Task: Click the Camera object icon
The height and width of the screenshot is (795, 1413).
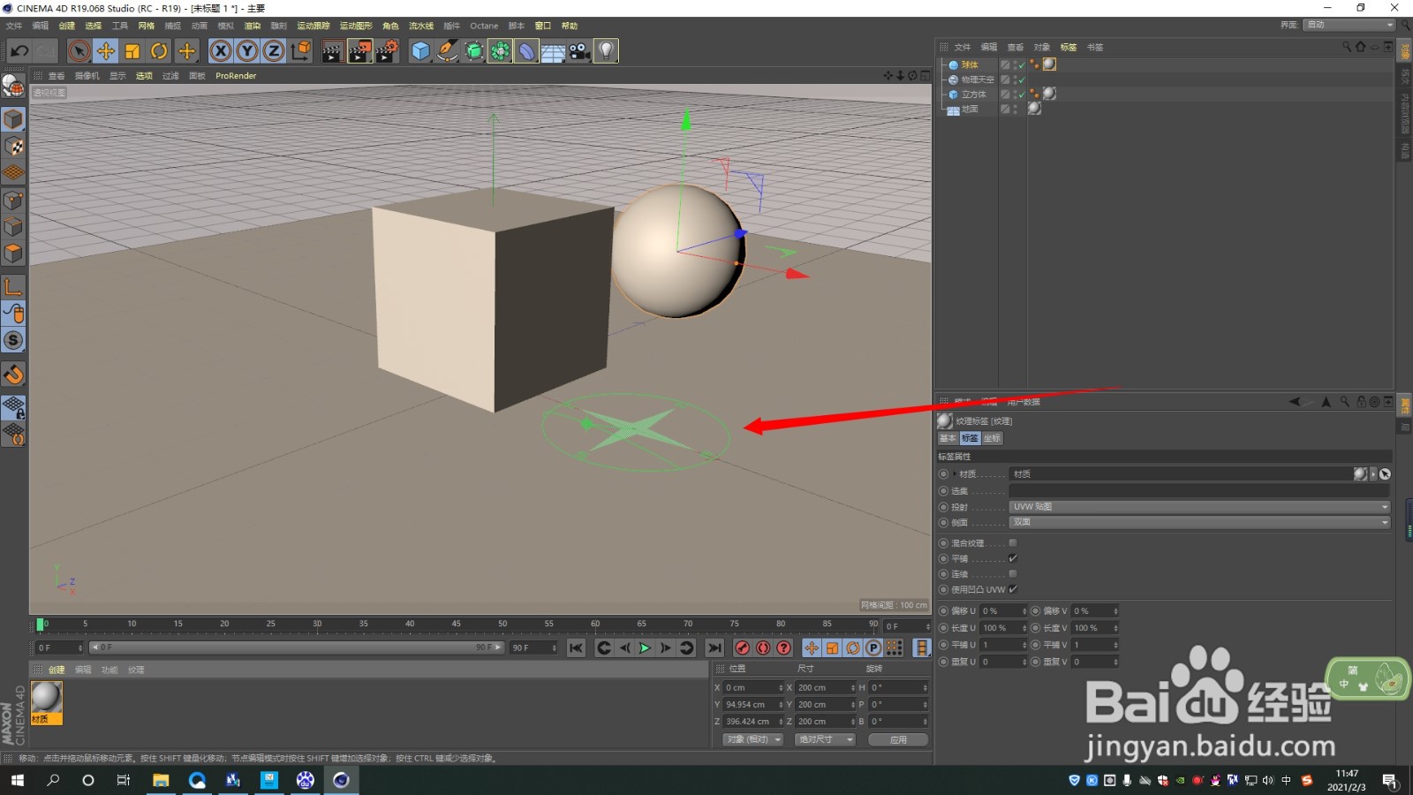Action: (579, 51)
